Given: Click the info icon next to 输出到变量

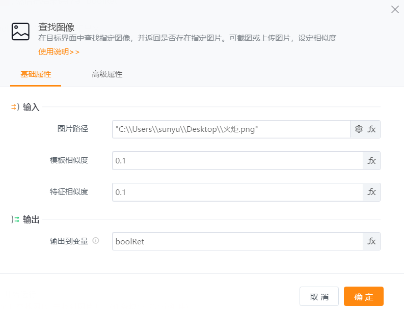Looking at the screenshot, I should tap(95, 241).
